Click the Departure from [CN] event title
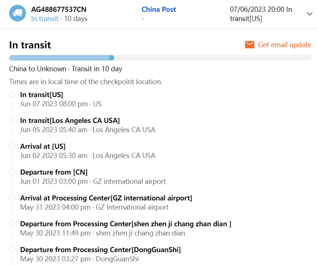This screenshot has height=265, width=317. pos(54,172)
